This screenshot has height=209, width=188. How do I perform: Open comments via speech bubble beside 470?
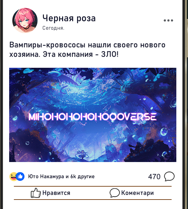169,177
